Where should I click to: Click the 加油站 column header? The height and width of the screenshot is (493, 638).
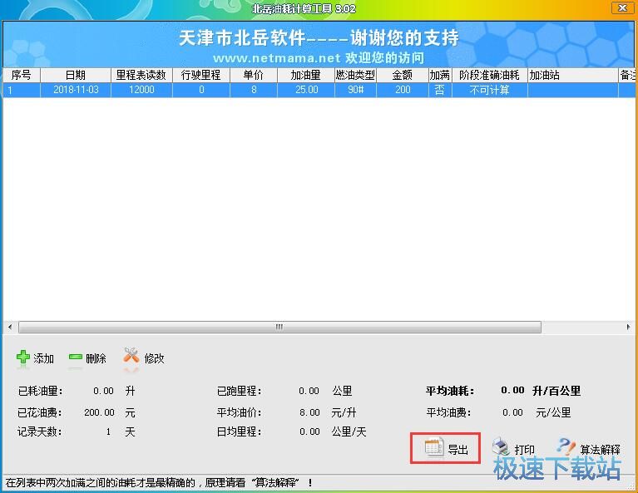[x=572, y=75]
